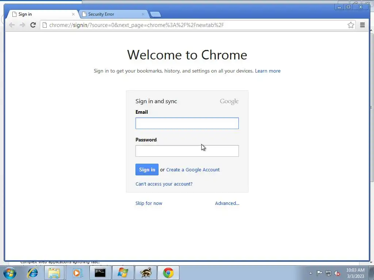Minimize the Chrome window

tap(339, 7)
